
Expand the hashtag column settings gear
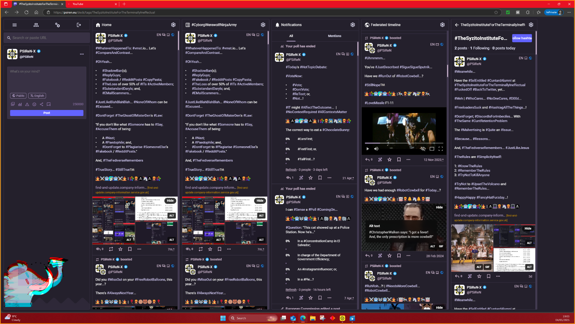click(531, 25)
